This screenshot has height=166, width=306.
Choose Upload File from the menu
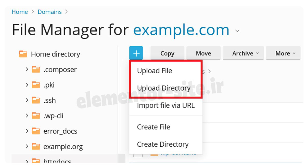(155, 71)
